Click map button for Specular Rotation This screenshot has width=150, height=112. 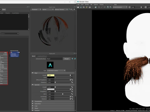click(72, 99)
